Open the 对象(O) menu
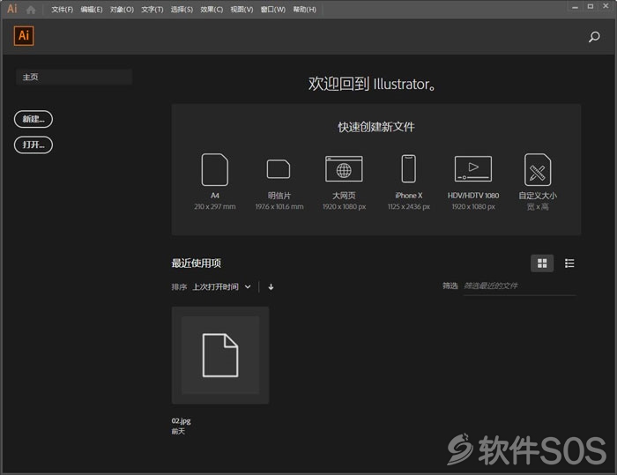This screenshot has width=617, height=475. [122, 10]
